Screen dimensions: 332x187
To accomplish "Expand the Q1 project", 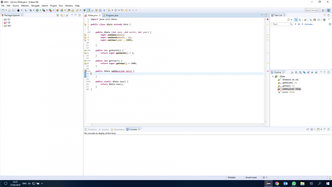I will coord(2,19).
